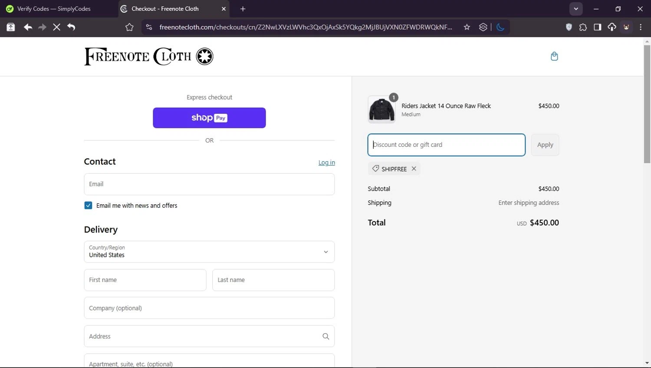Click the page vertical scrollbar thumb

[x=647, y=104]
